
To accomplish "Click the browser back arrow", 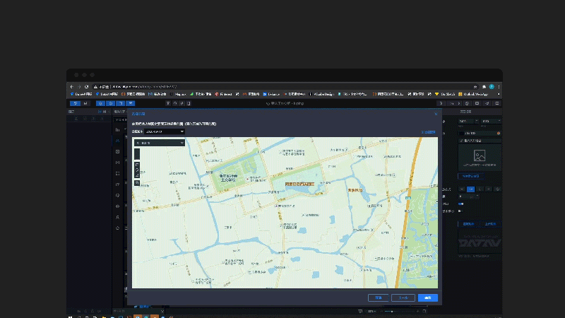I will click(x=71, y=86).
